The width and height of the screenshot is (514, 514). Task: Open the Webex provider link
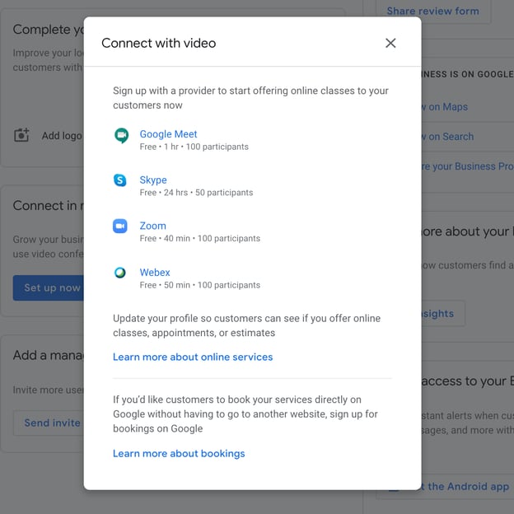coord(155,273)
